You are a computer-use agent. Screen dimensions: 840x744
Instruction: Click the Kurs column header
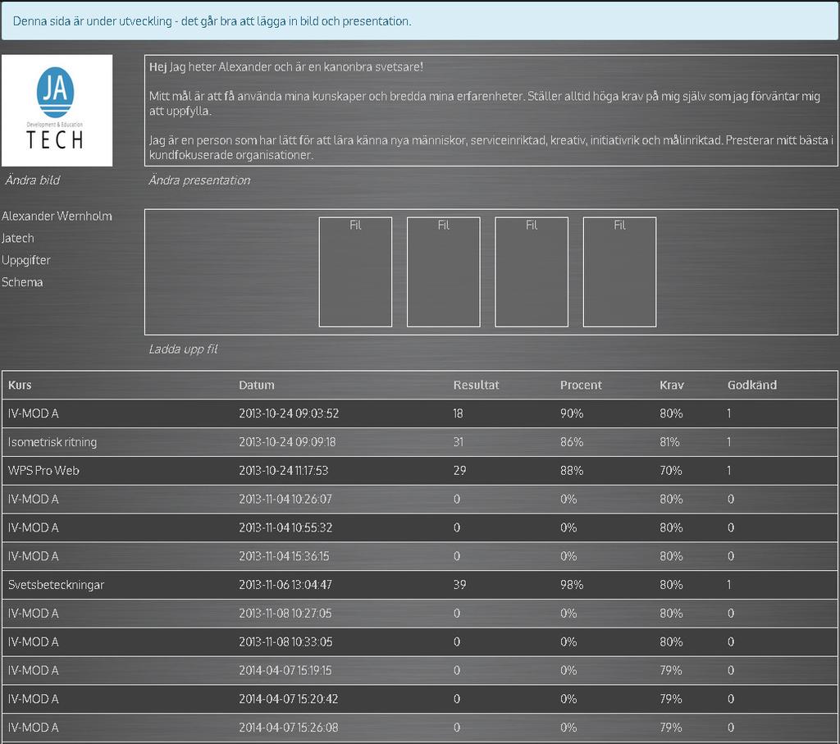(20, 385)
